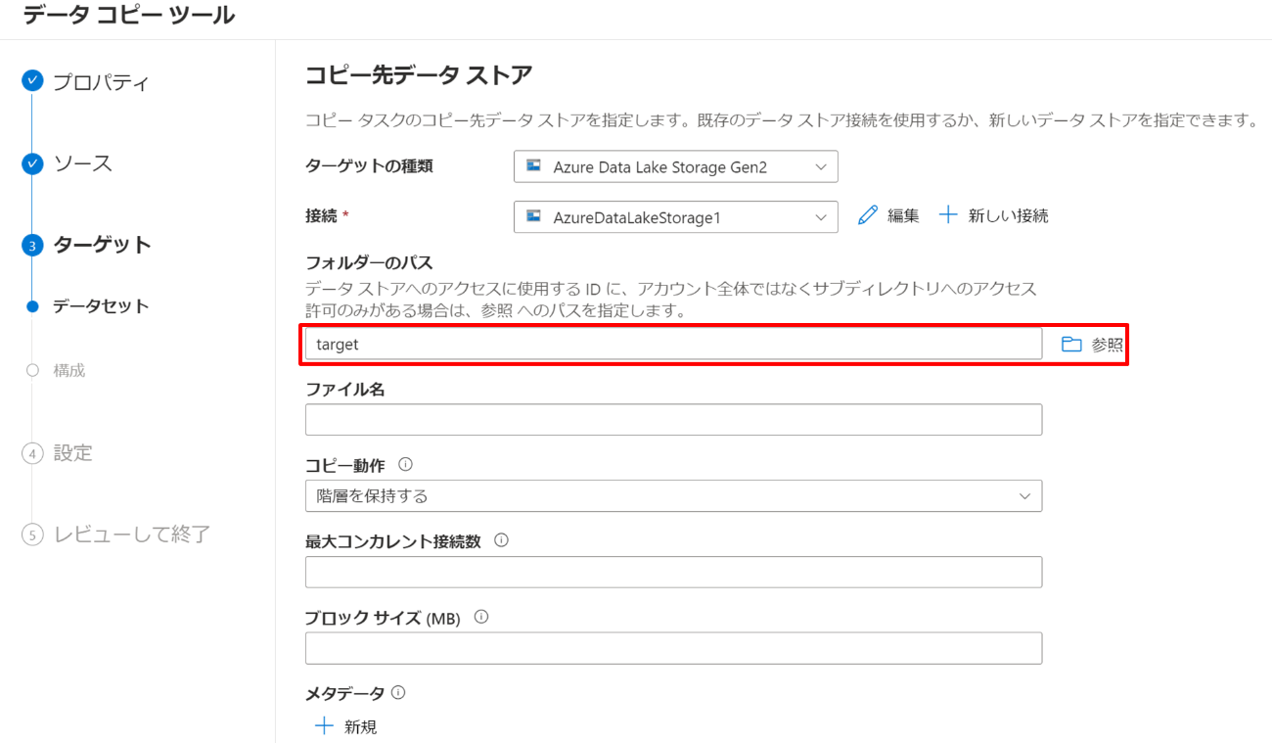Screen dimensions: 1272x743
Task: Click the ソース step checkmark icon
Action: [32, 163]
